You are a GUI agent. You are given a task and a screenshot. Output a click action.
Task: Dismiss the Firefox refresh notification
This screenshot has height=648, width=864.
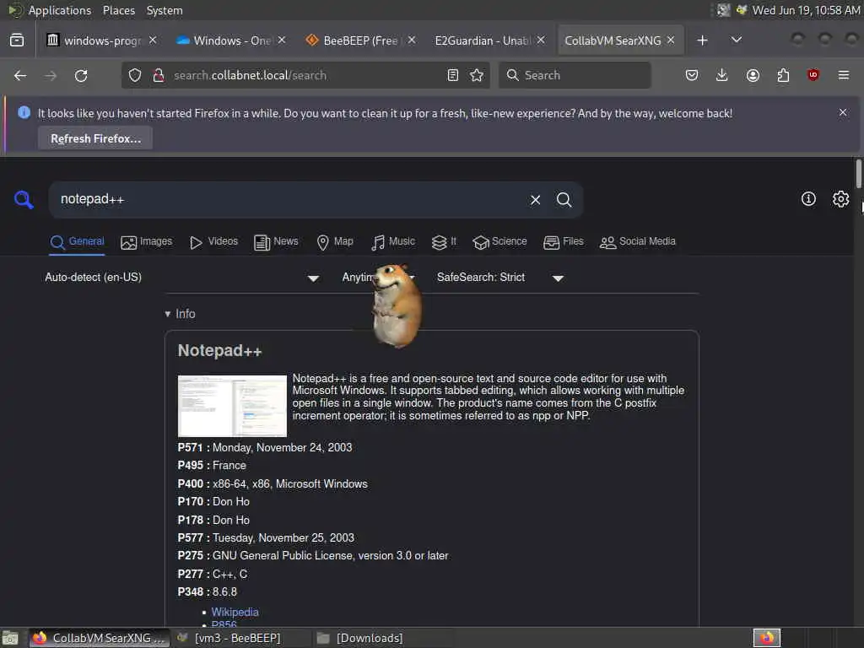coord(843,112)
